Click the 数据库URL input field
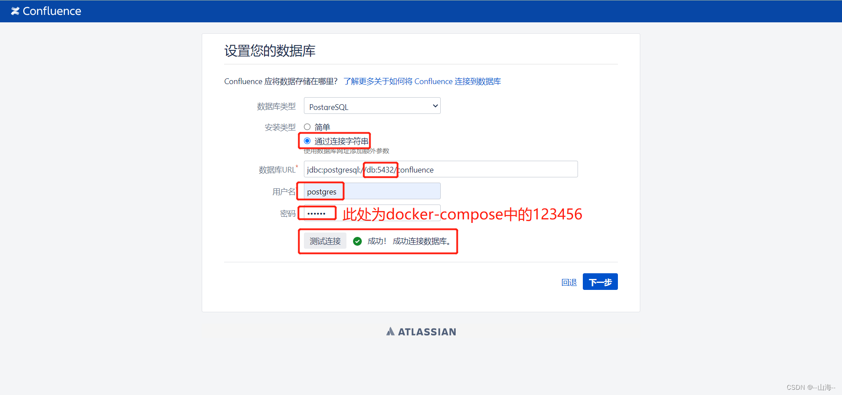Viewport: 842px width, 395px height. click(x=441, y=169)
